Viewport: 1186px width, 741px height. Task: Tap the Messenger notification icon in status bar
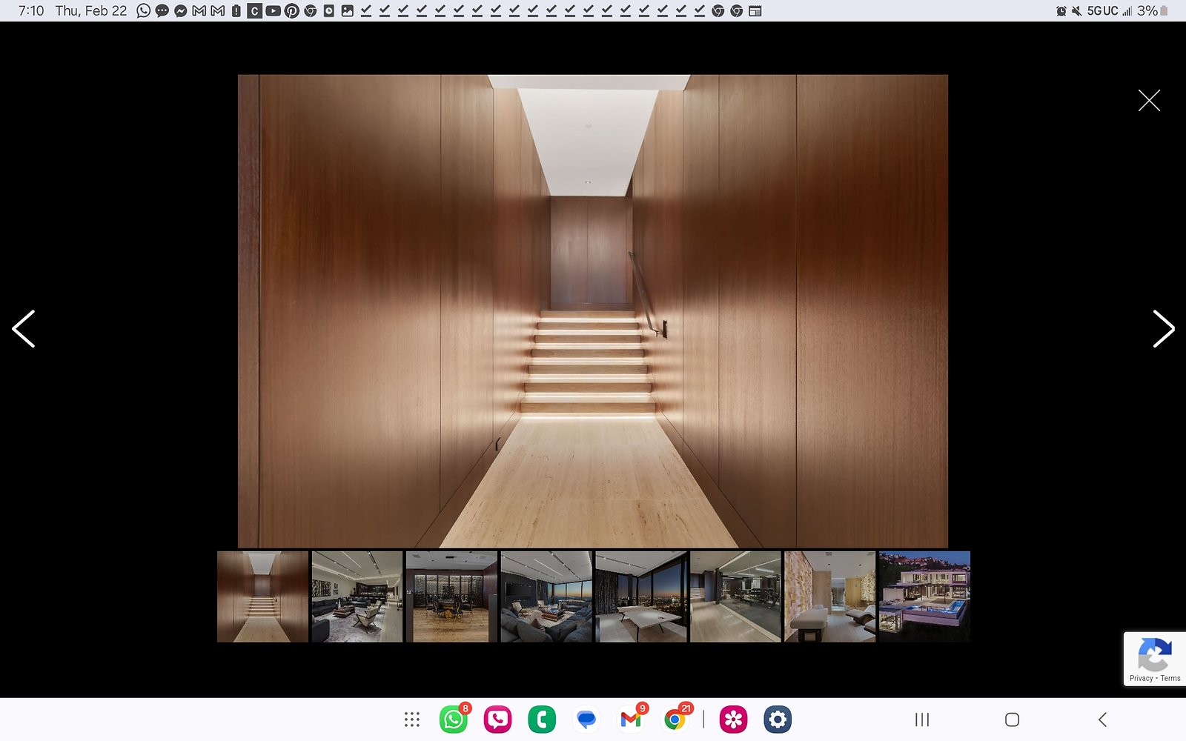(x=181, y=11)
